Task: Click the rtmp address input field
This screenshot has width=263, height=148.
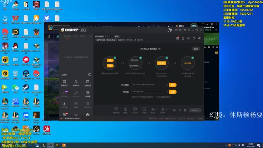Action: [x=150, y=85]
